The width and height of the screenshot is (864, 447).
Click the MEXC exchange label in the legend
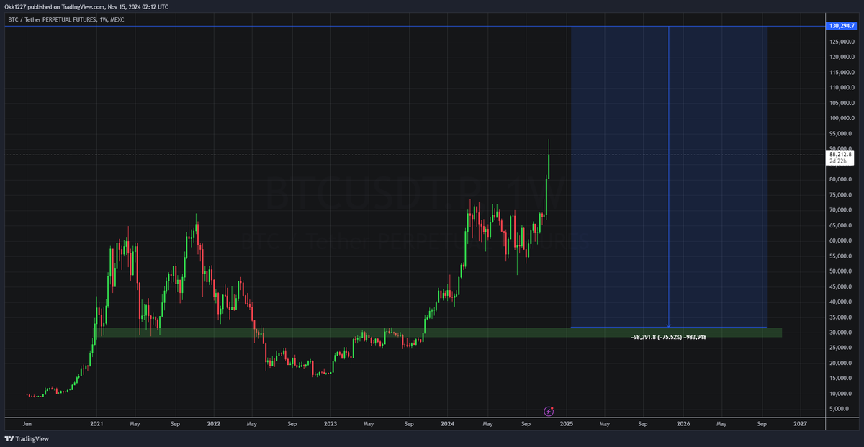point(117,19)
